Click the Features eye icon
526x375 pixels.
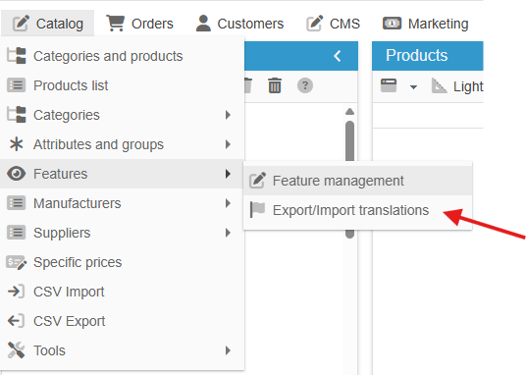(16, 174)
